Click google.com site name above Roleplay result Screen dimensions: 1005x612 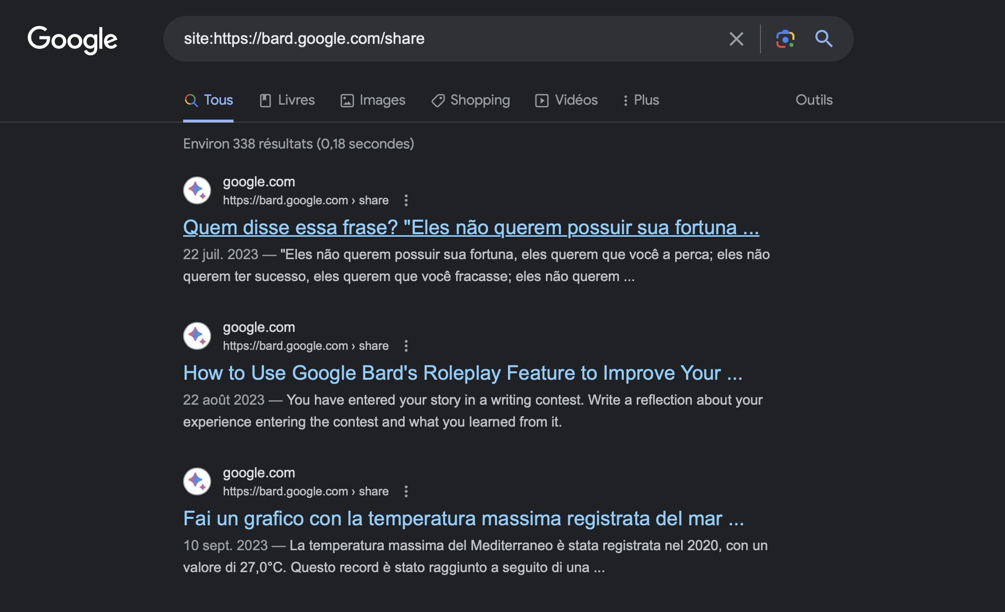[259, 327]
